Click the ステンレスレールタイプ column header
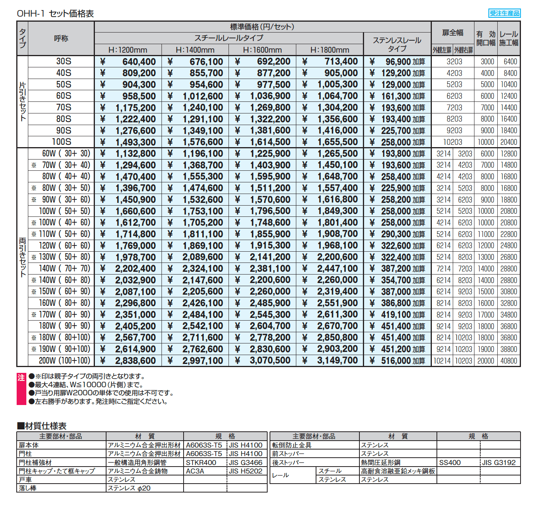The height and width of the screenshot is (508, 543). click(397, 43)
